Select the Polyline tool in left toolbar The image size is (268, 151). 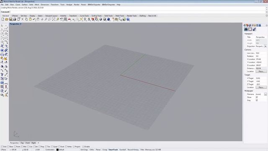(2, 30)
